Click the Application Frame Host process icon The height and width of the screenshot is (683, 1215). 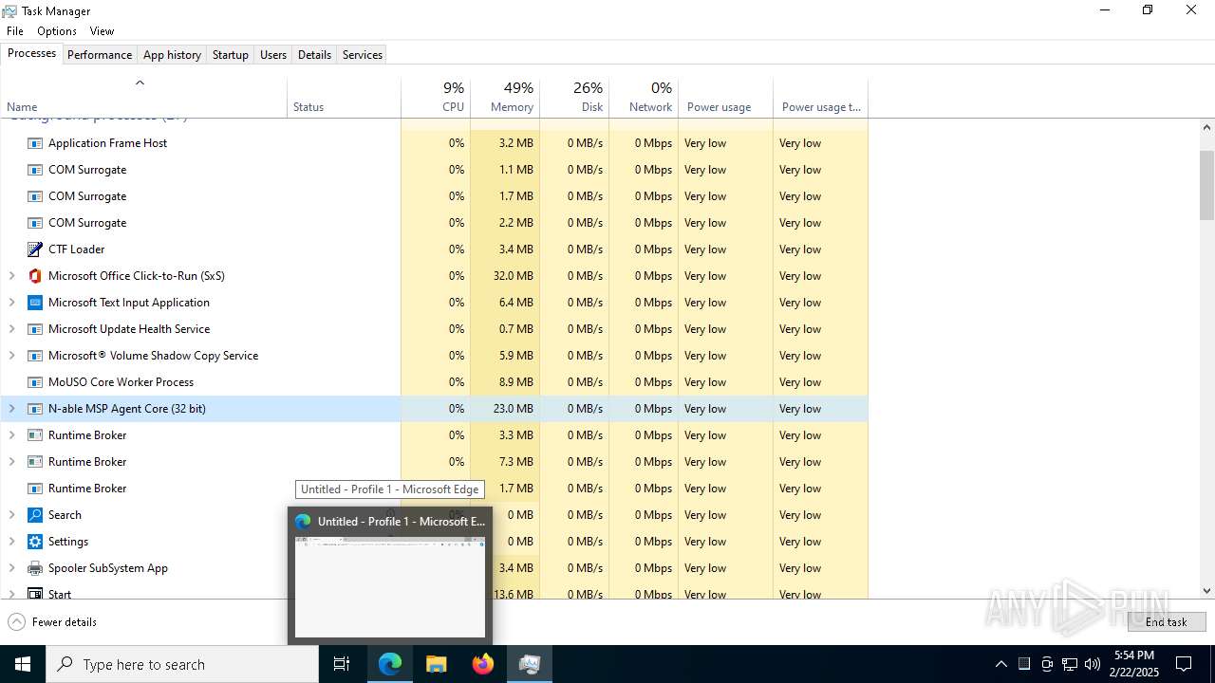(35, 143)
